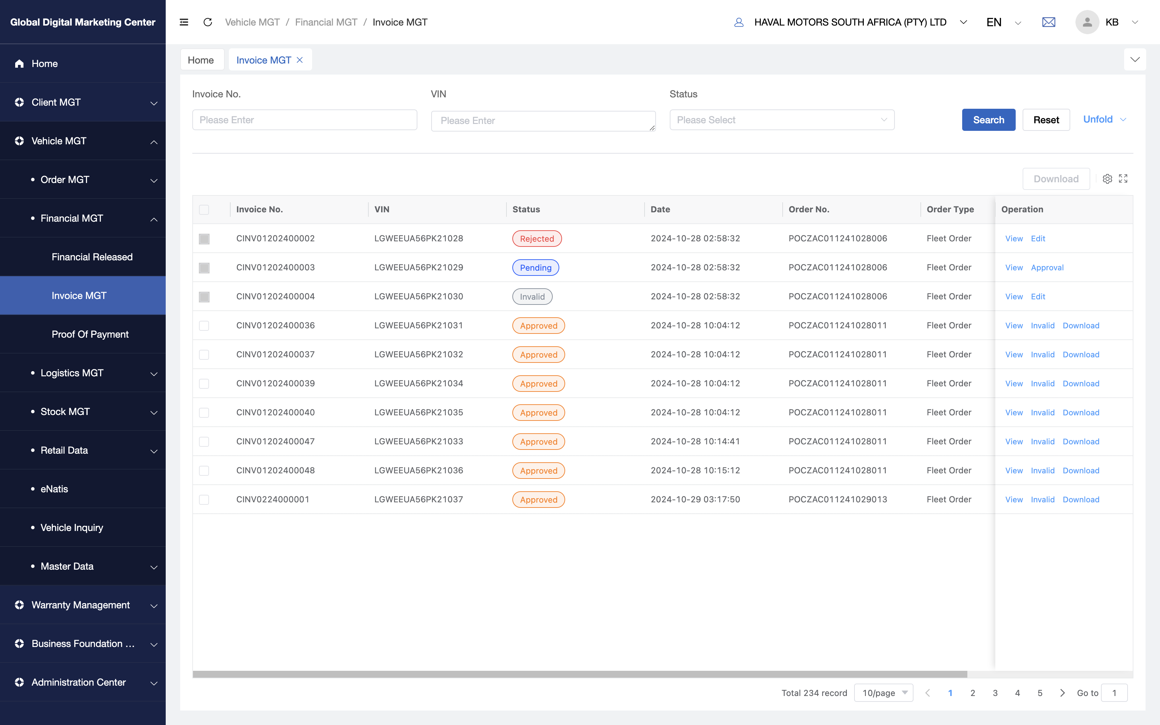Click Edit for invoice CINV01202400002
The height and width of the screenshot is (725, 1160).
point(1038,239)
